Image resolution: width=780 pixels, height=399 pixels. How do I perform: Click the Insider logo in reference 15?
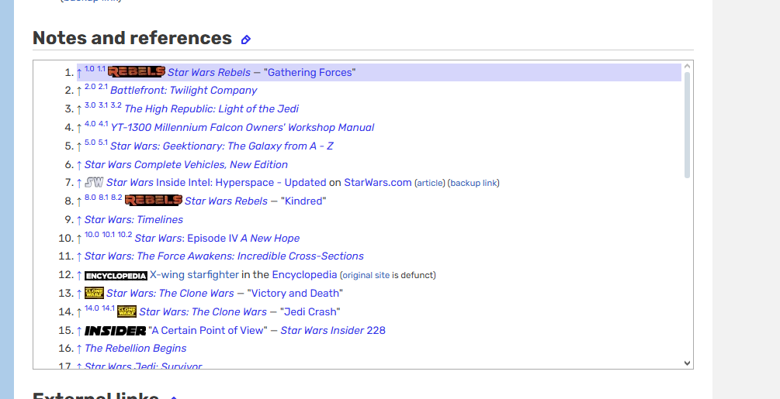pos(116,331)
